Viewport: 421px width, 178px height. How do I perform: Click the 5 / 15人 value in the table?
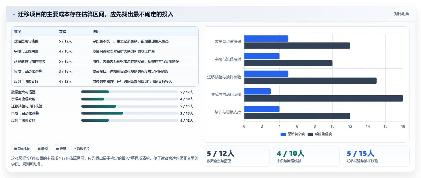click(65, 61)
